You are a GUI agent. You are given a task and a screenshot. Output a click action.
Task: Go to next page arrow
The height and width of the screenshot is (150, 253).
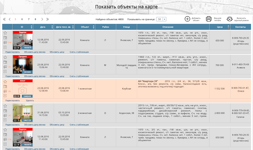point(42,19)
